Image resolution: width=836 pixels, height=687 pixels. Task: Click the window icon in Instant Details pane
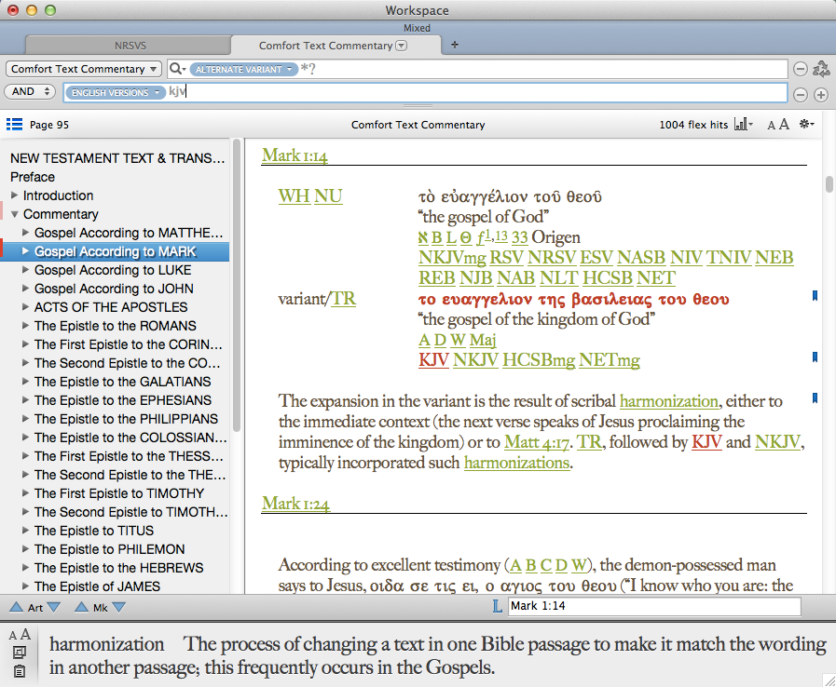(x=20, y=653)
